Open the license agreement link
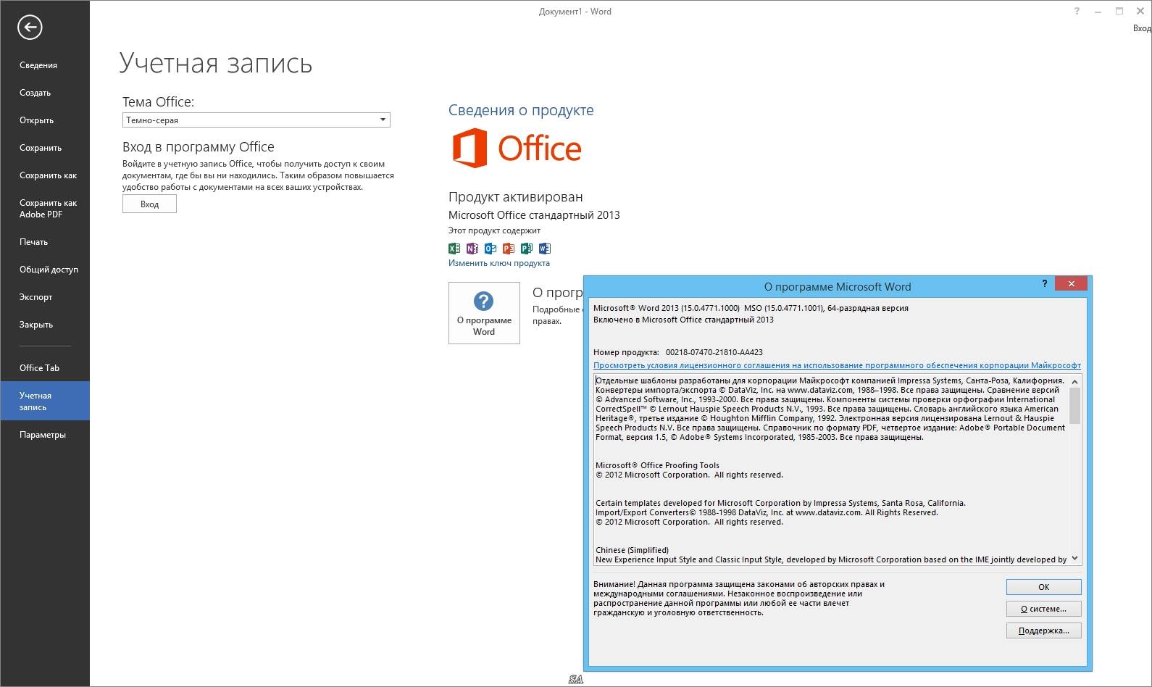 [837, 365]
